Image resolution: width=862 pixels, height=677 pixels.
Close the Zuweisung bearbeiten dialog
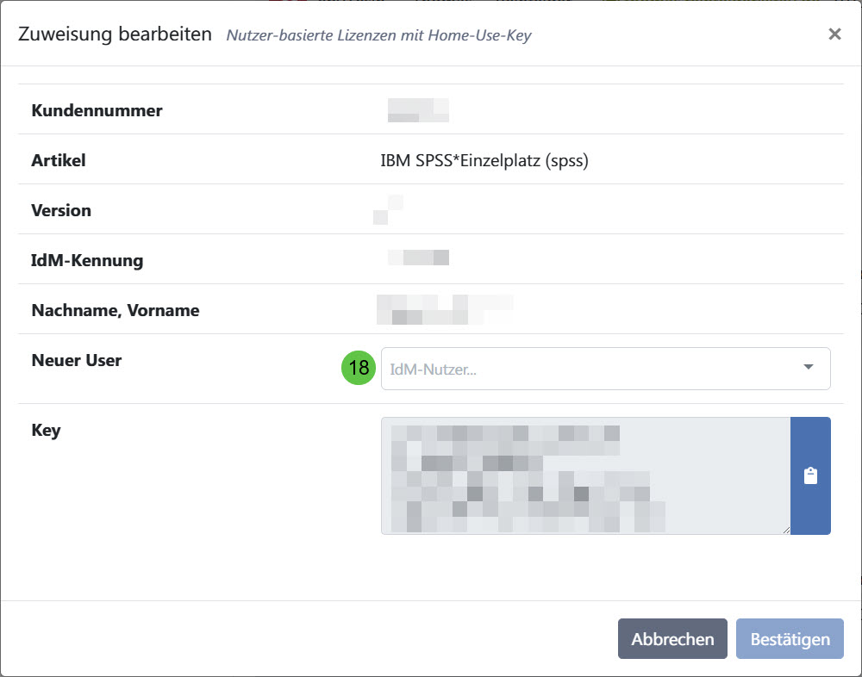click(x=834, y=34)
